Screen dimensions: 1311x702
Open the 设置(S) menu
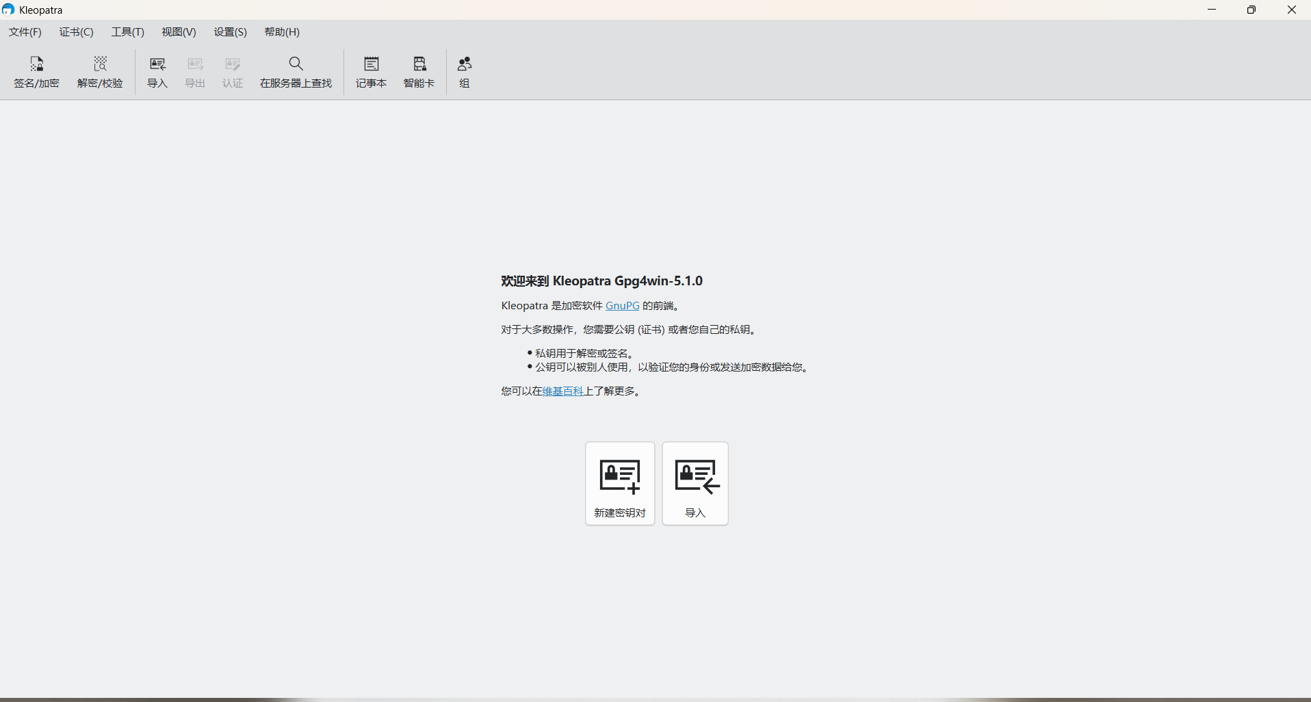pyautogui.click(x=231, y=32)
